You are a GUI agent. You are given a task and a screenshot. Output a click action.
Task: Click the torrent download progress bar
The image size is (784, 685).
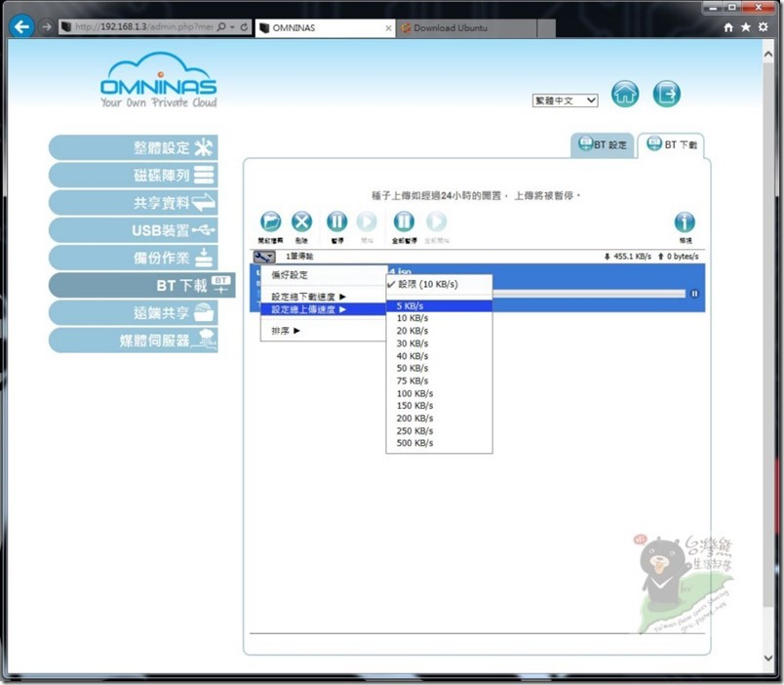[x=589, y=294]
